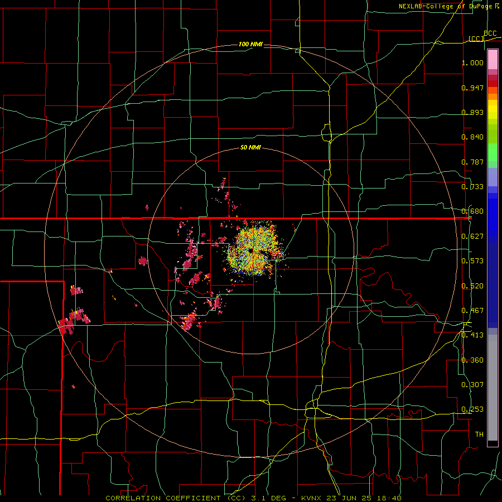
Task: Click the [CC] label above the color scale
Action: (x=476, y=38)
